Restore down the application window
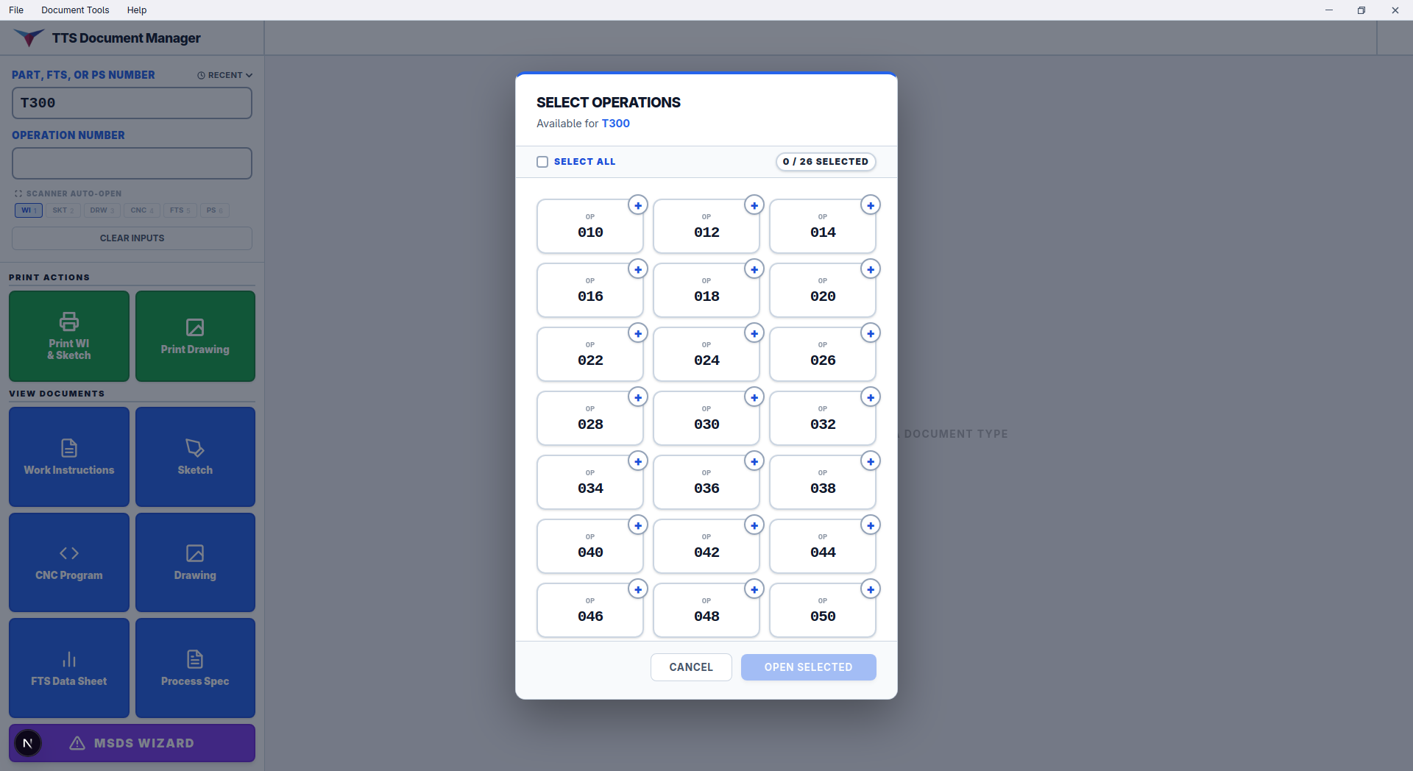Screen dimensions: 1413x771 (1361, 10)
